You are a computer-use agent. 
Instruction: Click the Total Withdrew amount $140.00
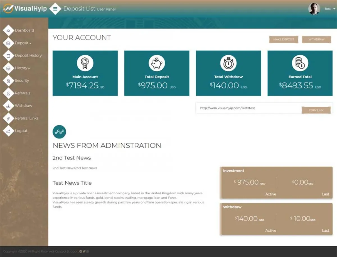228,85
